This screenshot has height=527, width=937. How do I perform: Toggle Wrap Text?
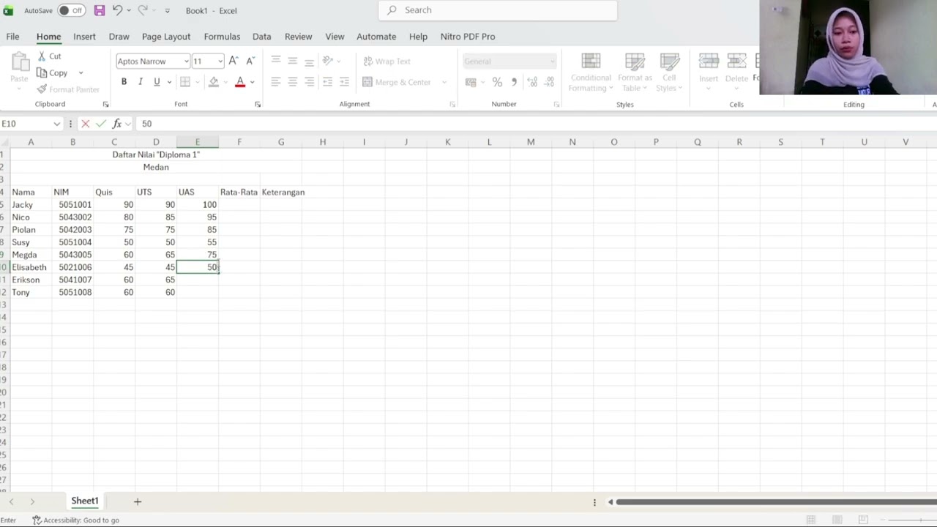click(x=387, y=61)
